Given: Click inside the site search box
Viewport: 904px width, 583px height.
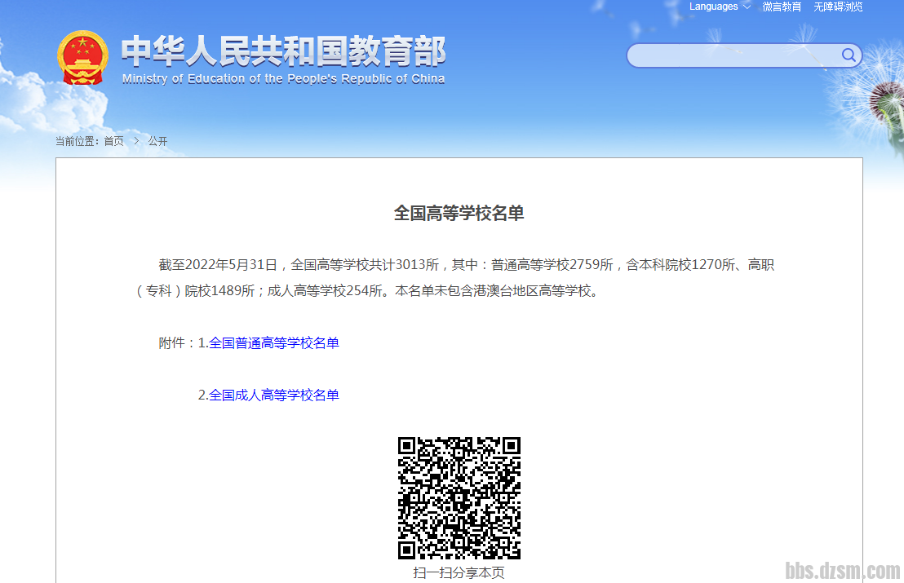Looking at the screenshot, I should [x=734, y=55].
